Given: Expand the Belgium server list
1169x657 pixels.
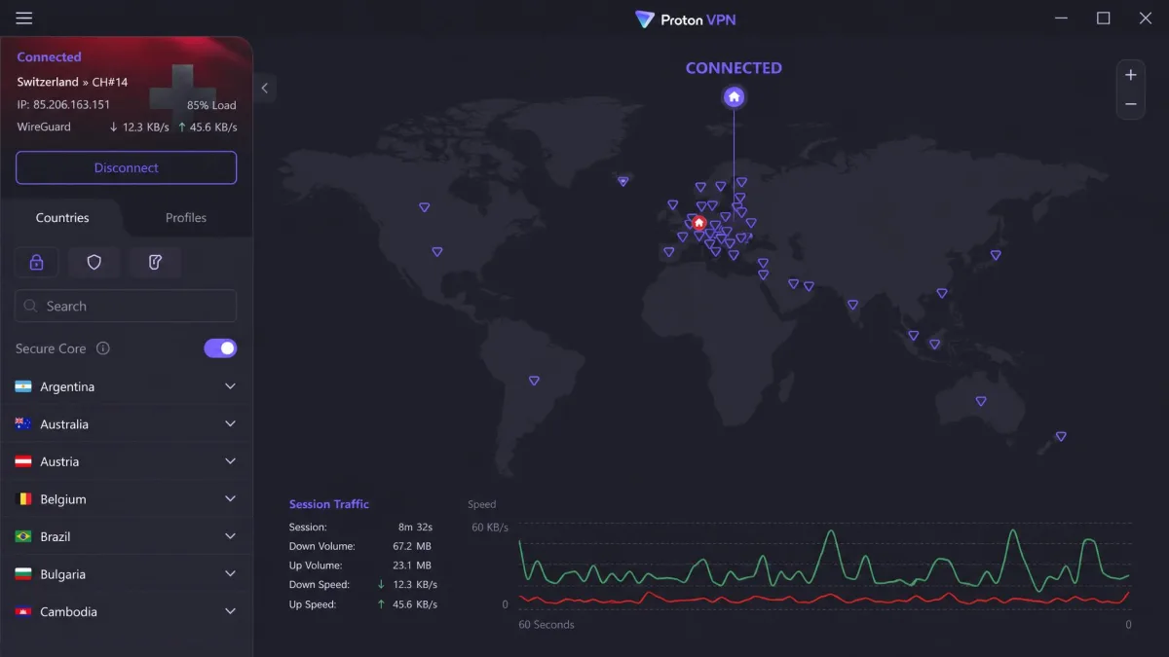Looking at the screenshot, I should (230, 498).
